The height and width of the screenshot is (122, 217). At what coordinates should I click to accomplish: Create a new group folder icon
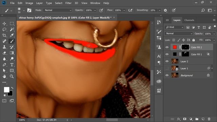(197, 119)
